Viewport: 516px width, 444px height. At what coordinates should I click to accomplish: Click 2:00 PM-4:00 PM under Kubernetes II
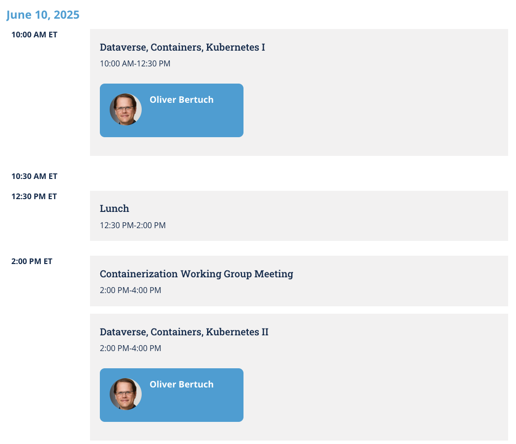click(x=130, y=348)
